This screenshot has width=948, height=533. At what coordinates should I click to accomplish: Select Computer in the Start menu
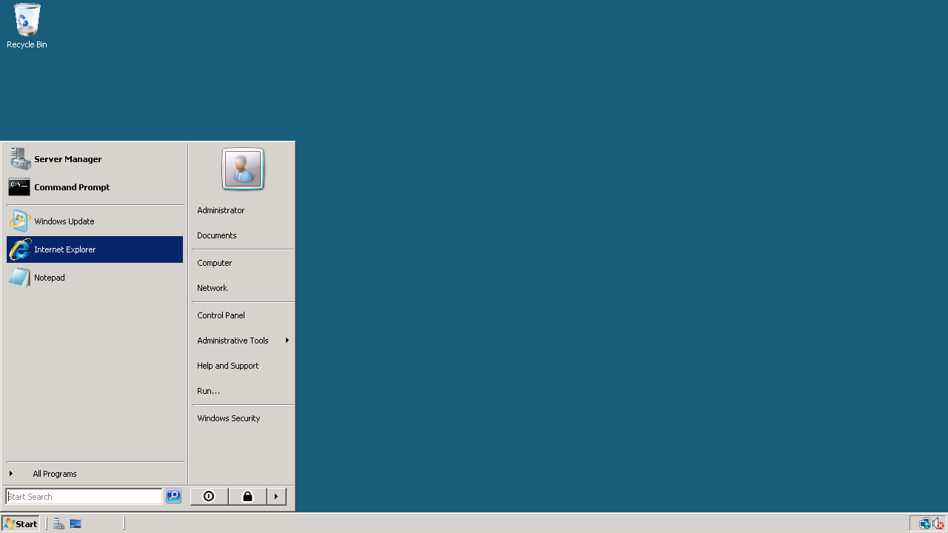(x=215, y=263)
